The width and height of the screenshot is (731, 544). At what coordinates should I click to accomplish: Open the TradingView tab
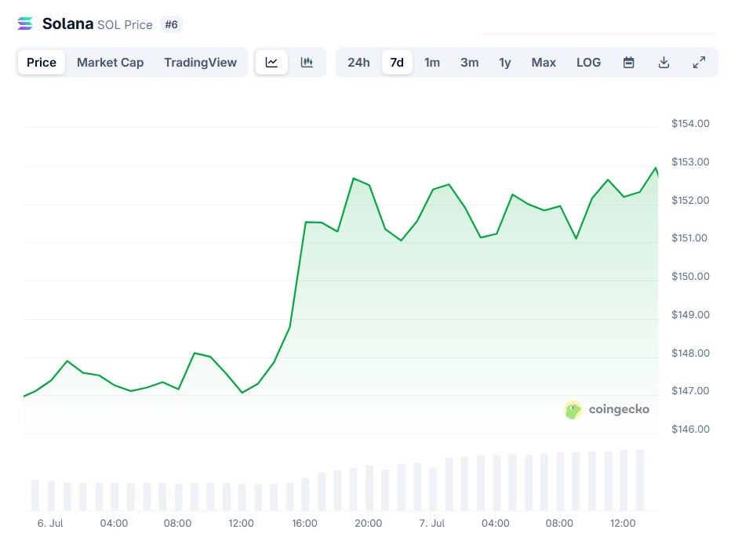(201, 63)
